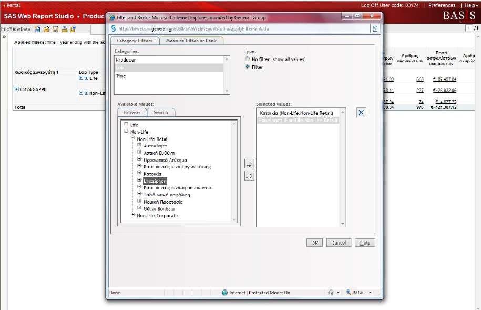Add all values with double arrow button
The height and width of the screenshot is (310, 481).
pos(249,176)
